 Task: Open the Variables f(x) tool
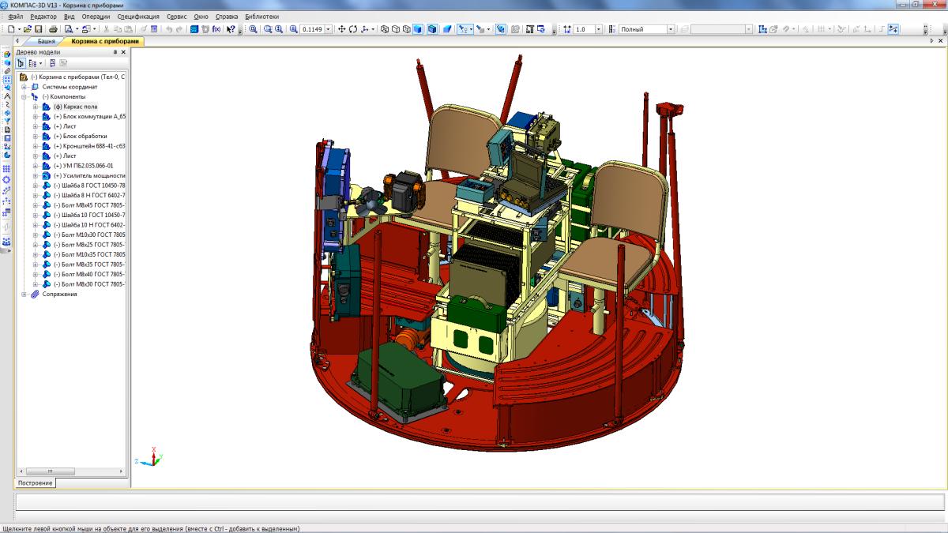(216, 29)
